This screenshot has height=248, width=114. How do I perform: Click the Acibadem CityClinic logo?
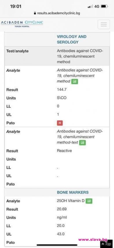(x=22, y=24)
